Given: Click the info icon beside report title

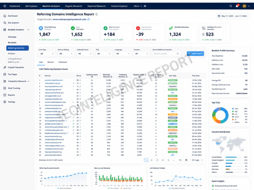Looking at the screenshot, I should (x=97, y=14).
